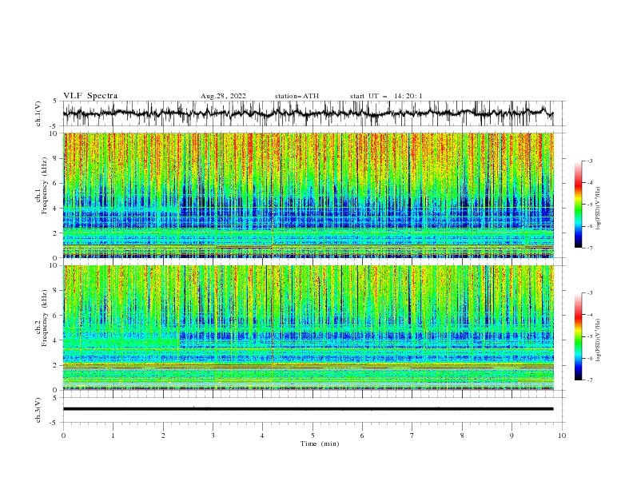This screenshot has height=489, width=633.
Task: Click the ch.1(V) waveform '-5' tick label
Action: click(x=54, y=126)
